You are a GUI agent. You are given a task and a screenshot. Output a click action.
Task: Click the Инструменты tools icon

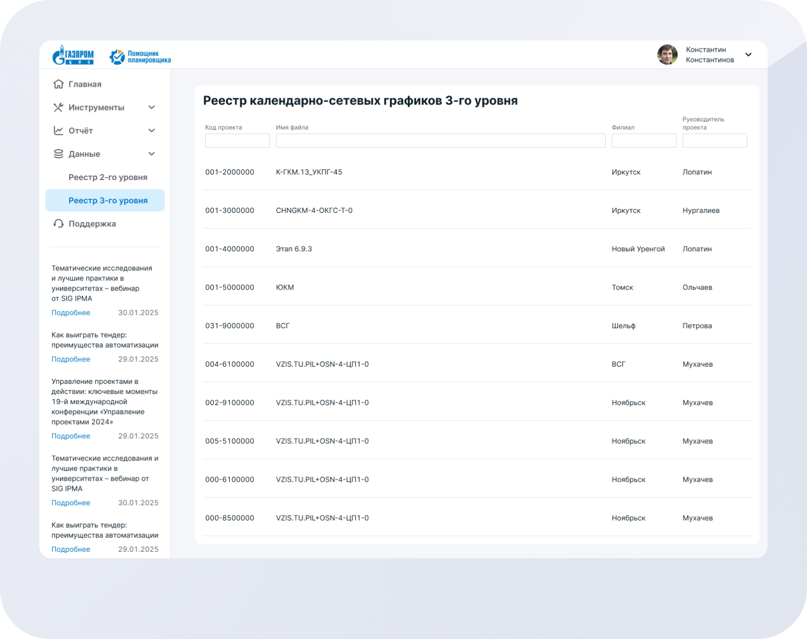point(59,107)
